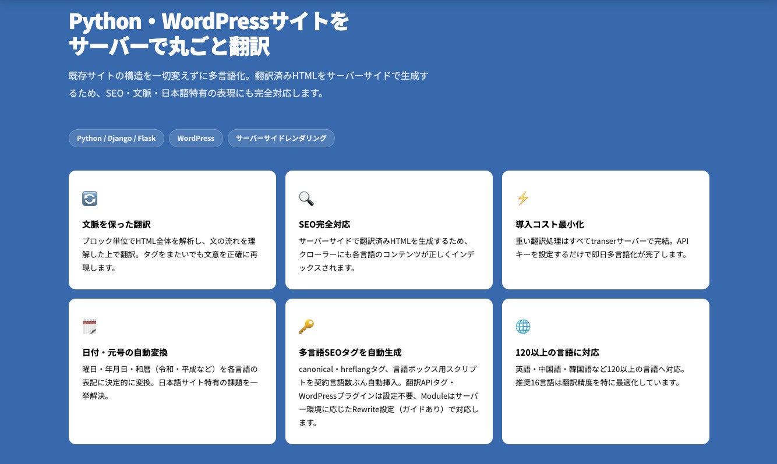Image resolution: width=777 pixels, height=464 pixels.
Task: Click the main title Python・WordPressサイトをサーバーで丸ごと翻訳
Action: coord(209,34)
